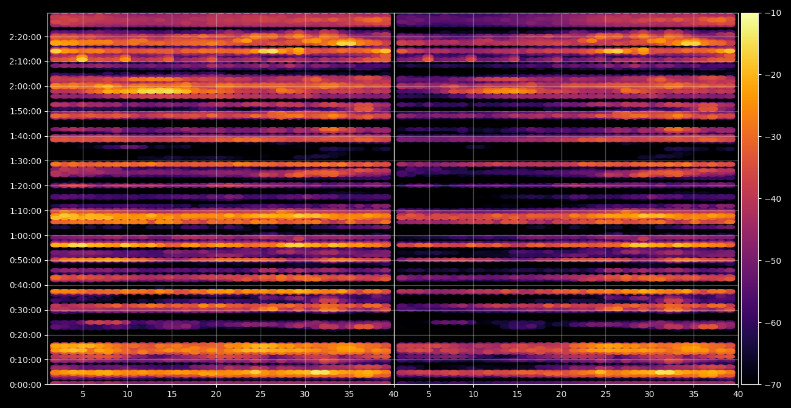Click the −60 colorbar tick label
The image size is (791, 408).
(x=772, y=323)
